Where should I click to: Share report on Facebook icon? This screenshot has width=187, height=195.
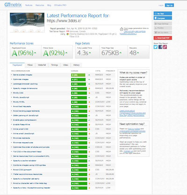tap(160, 47)
